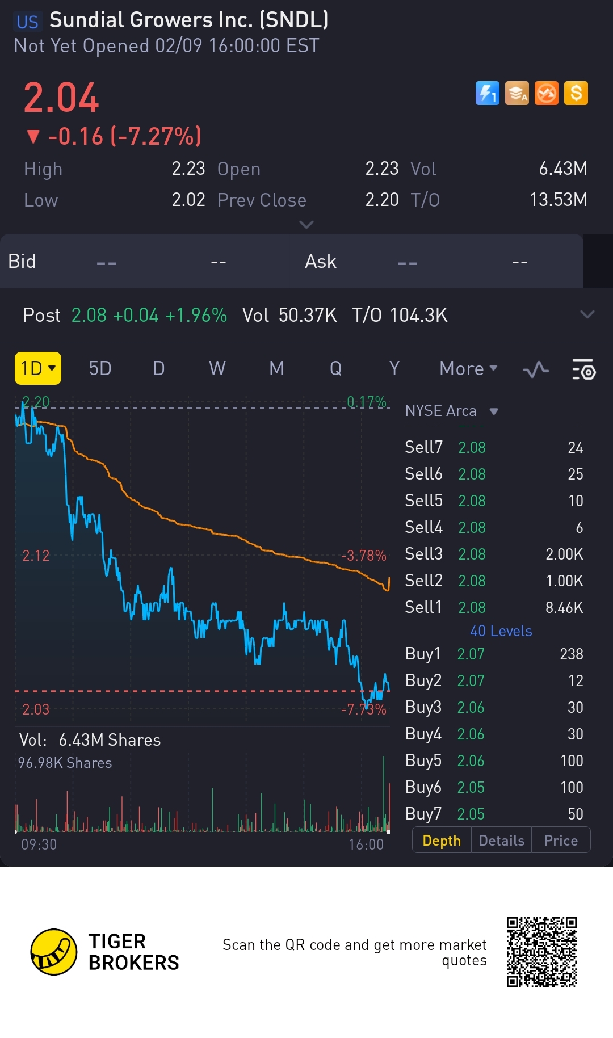Screen dimensions: 613x1038
Task: Switch to the 5D chart tab
Action: point(100,369)
